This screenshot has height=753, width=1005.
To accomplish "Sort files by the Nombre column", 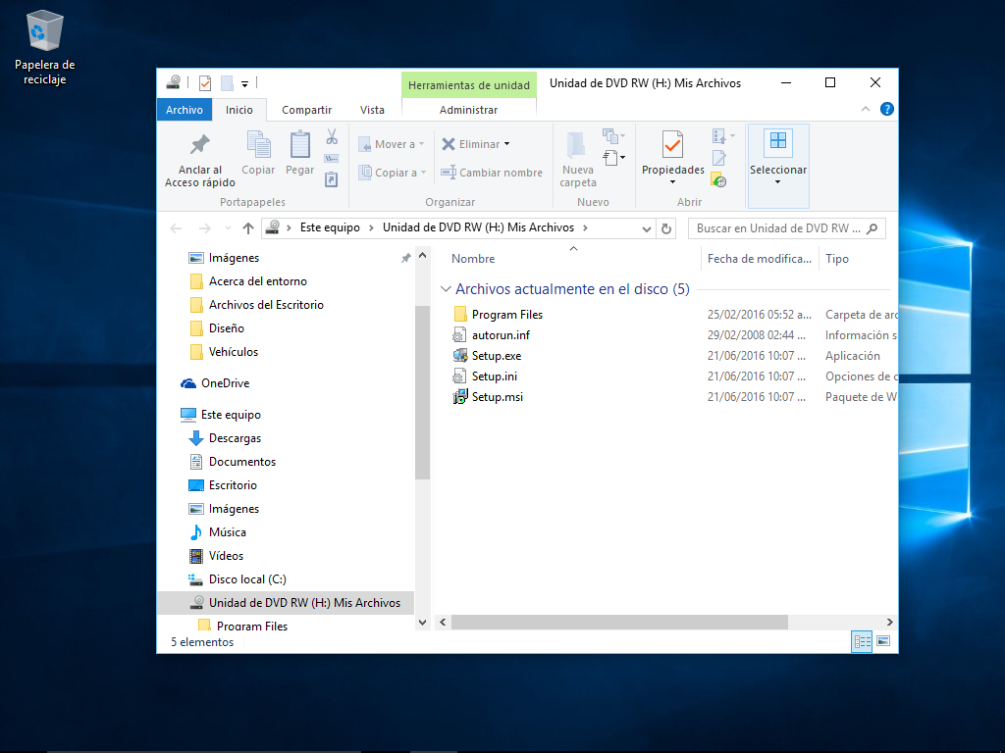I will [x=473, y=259].
